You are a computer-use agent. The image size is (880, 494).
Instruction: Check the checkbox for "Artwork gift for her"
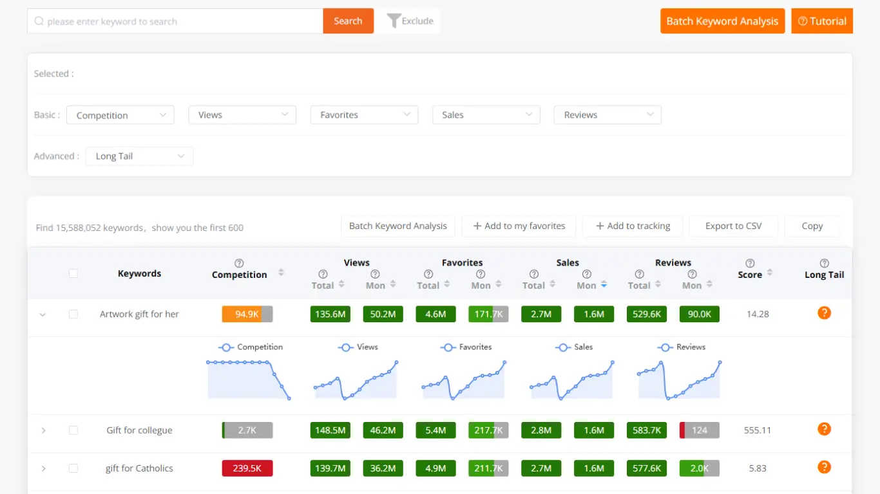pos(73,314)
